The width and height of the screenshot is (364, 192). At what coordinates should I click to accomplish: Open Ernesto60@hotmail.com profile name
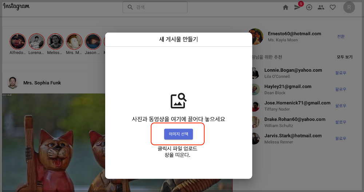click(294, 34)
